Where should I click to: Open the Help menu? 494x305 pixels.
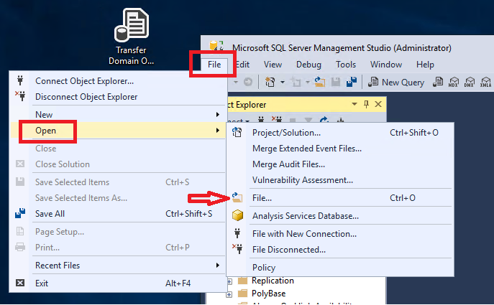pyautogui.click(x=425, y=65)
